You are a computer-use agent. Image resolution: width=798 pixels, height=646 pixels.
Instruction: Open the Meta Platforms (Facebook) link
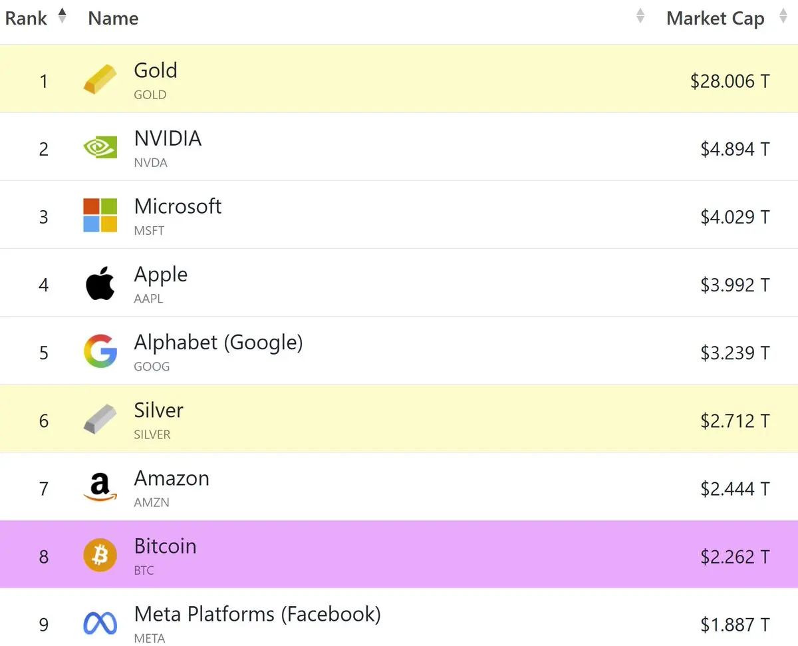257,614
